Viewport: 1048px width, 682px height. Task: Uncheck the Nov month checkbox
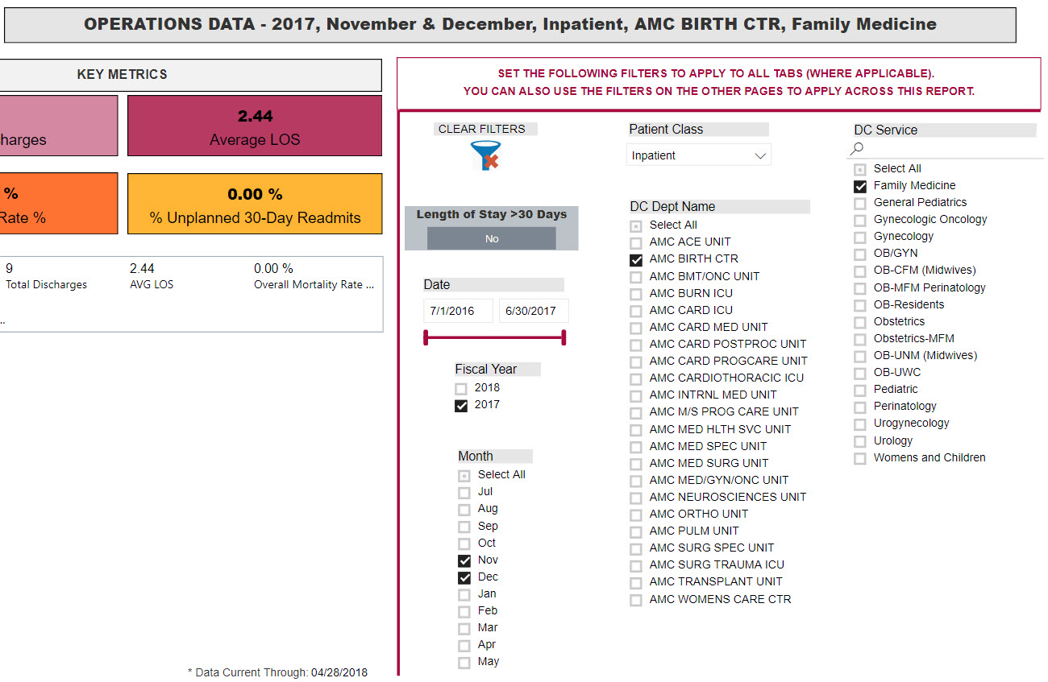(x=464, y=560)
